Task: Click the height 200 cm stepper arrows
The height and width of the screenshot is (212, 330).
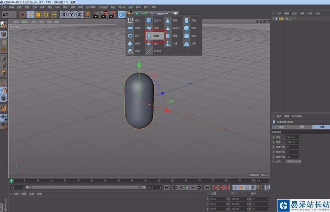Action: pos(299,142)
